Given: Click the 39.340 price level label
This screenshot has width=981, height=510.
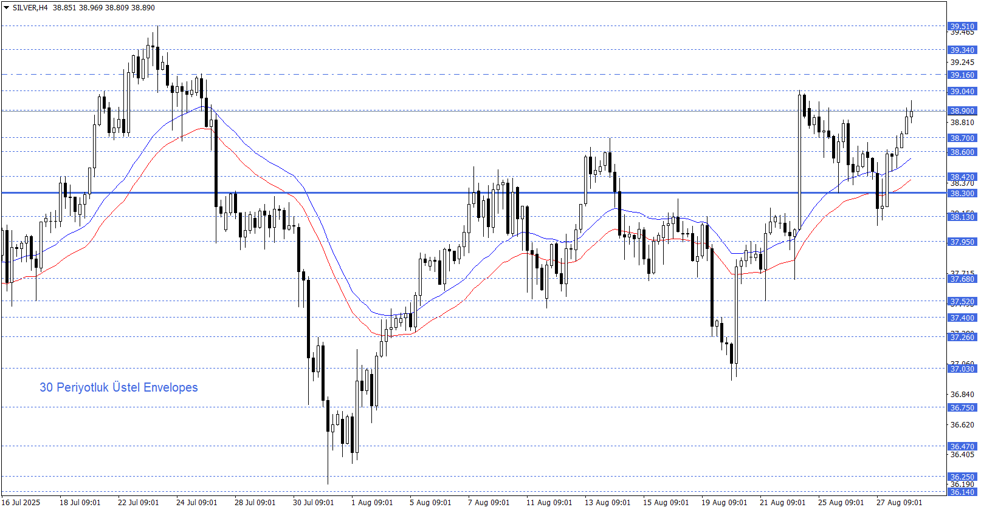Looking at the screenshot, I should pyautogui.click(x=962, y=50).
